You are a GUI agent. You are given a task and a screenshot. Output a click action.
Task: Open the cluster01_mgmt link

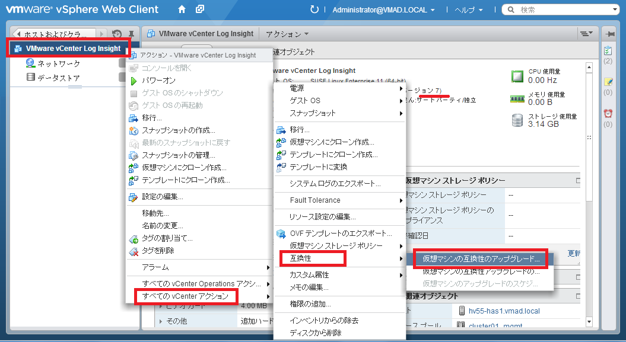point(495,325)
